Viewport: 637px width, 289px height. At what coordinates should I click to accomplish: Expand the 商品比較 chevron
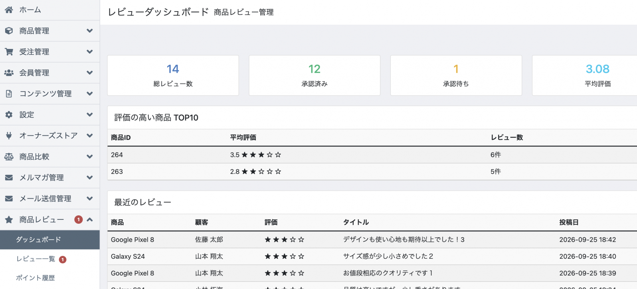pyautogui.click(x=90, y=157)
